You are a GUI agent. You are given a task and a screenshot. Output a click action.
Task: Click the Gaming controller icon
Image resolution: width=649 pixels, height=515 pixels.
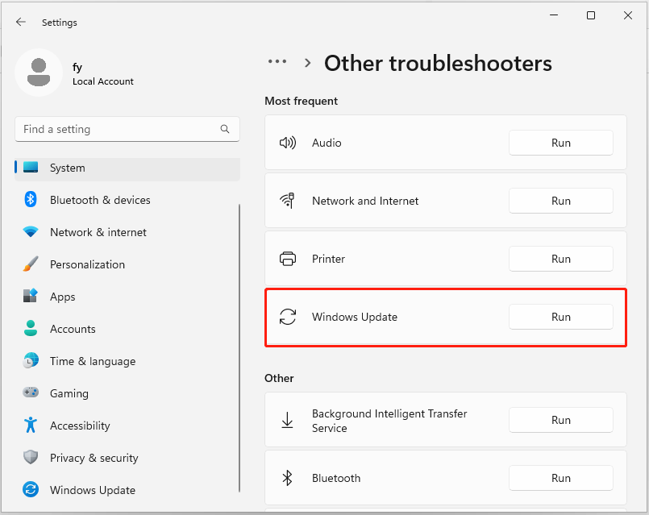point(31,392)
